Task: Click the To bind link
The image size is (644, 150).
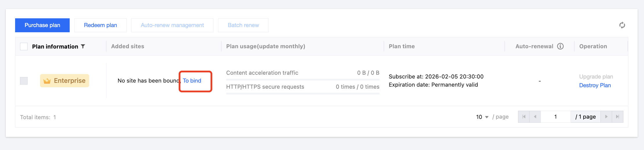Action: (192, 81)
